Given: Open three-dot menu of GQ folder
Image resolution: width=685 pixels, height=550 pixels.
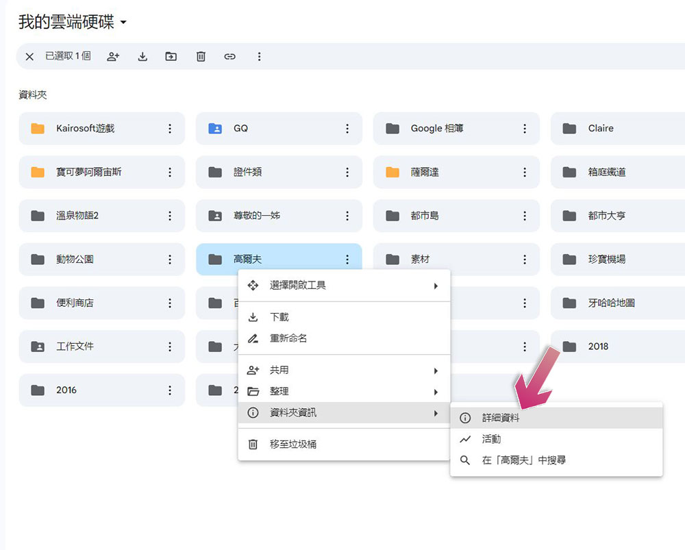Looking at the screenshot, I should 347,129.
